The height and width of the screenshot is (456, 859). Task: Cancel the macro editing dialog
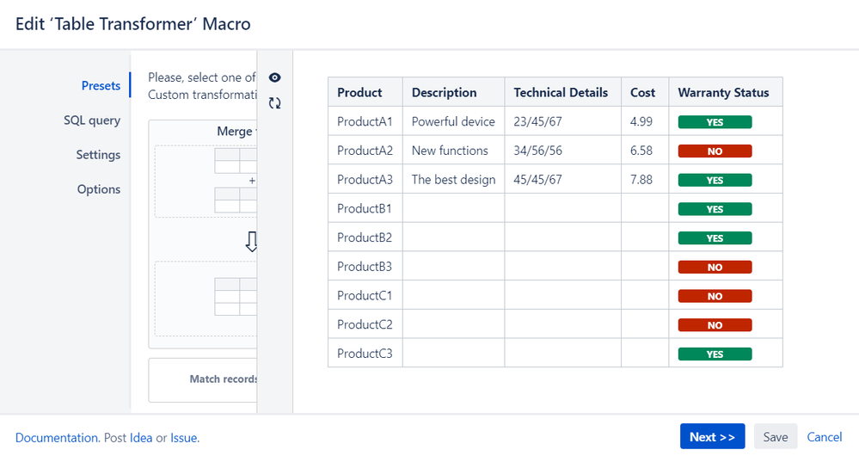point(824,437)
